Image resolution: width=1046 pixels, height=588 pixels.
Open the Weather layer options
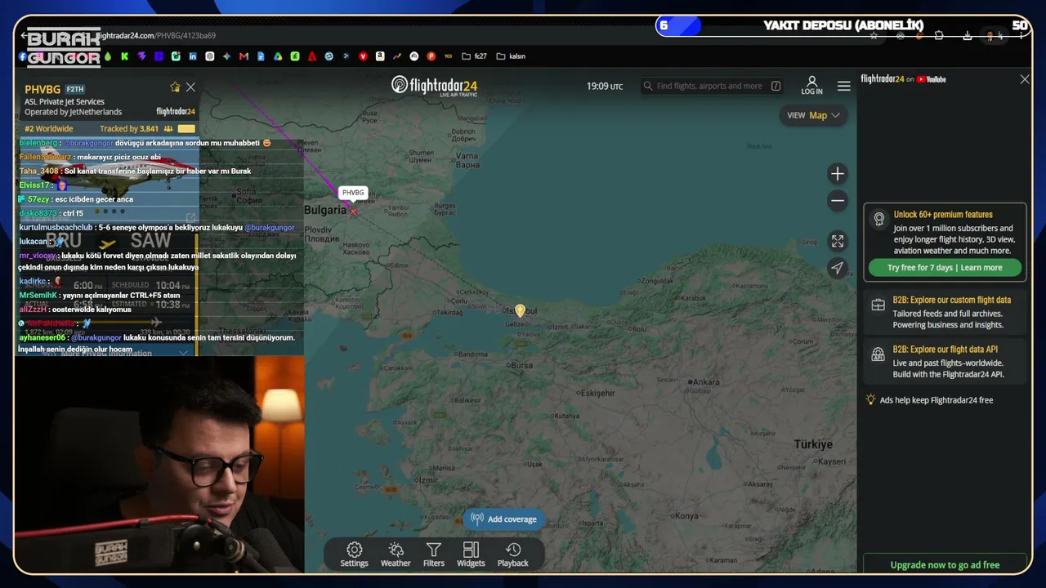pyautogui.click(x=396, y=555)
